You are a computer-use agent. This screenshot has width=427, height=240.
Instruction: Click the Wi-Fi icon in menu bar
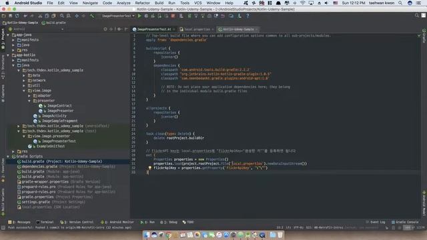(302, 3)
